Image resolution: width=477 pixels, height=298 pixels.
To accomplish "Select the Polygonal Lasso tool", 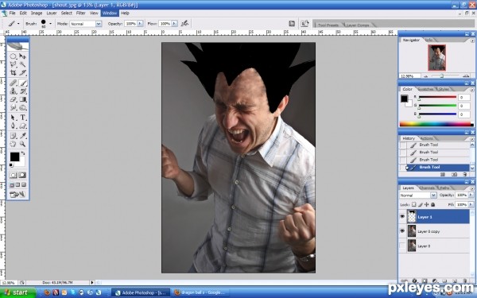I will [x=13, y=64].
